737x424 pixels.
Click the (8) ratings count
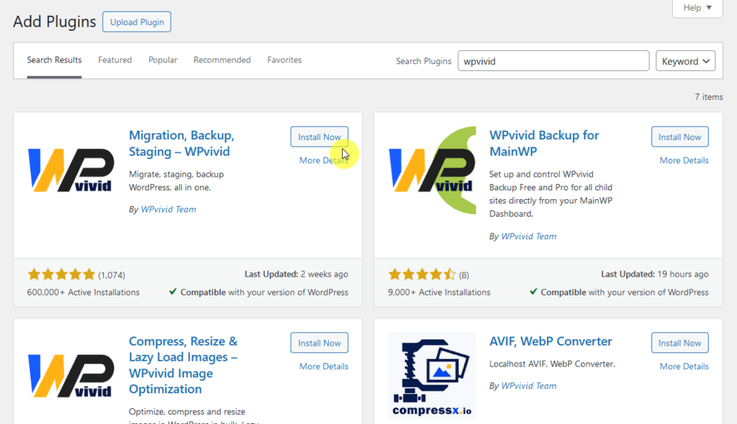pos(464,275)
